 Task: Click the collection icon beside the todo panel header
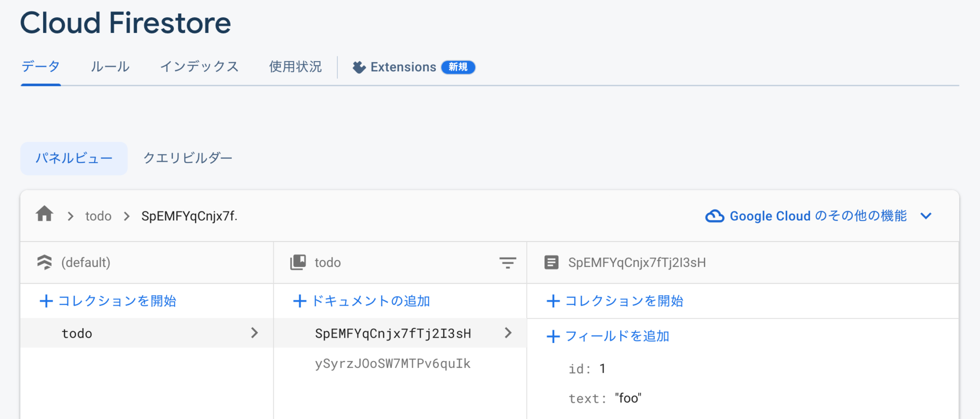[297, 262]
